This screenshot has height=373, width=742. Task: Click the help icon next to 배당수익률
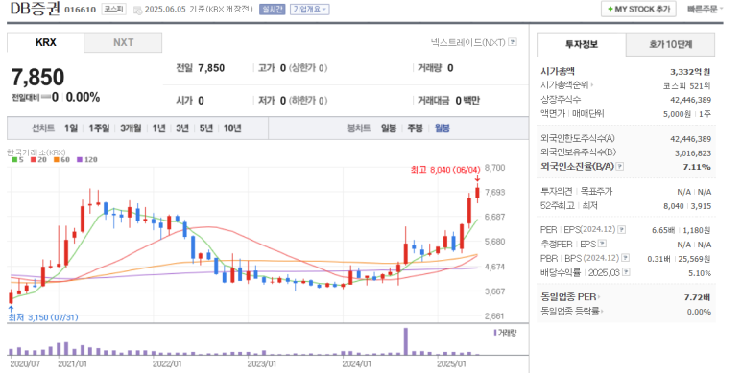(x=626, y=272)
